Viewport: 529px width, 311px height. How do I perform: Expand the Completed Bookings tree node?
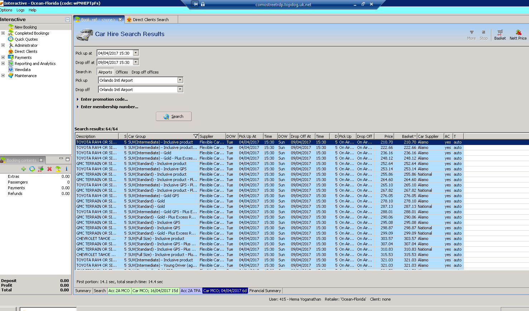3,33
